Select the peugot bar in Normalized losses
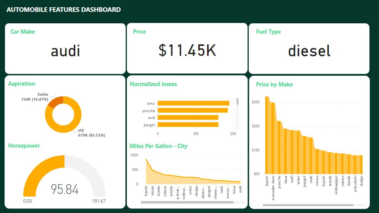This screenshot has width=379, height=213. click(188, 125)
